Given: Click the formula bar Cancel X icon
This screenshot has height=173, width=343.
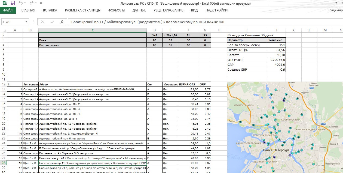Looking at the screenshot, I should pos(42,22).
